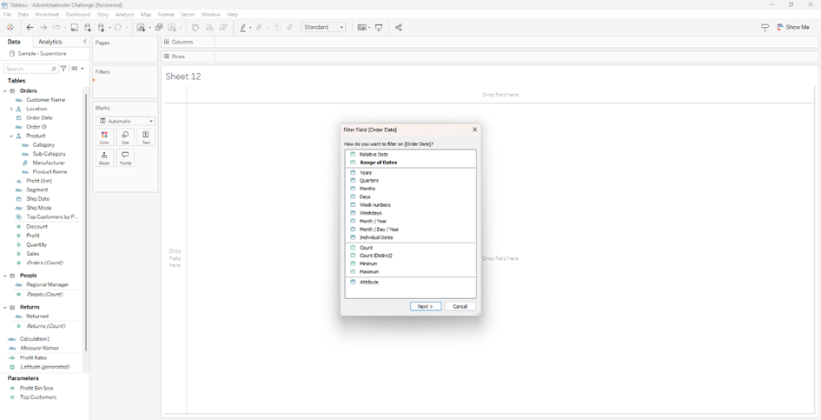This screenshot has height=420, width=821.
Task: Click the Color marks card button
Action: (104, 137)
